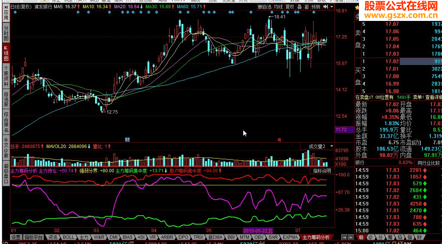This screenshot has height=244, width=442.
Task: Select the 主力筹码分析 indicator tab
Action: pos(316,237)
